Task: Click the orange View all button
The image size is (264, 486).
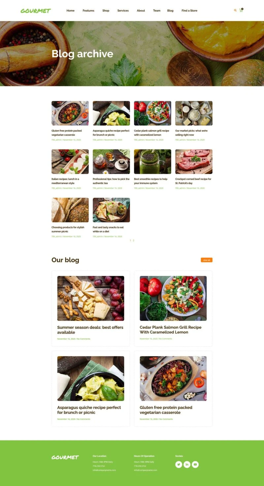Action: [x=207, y=260]
